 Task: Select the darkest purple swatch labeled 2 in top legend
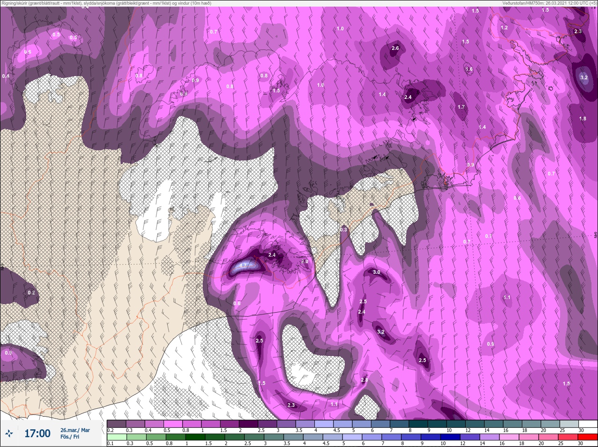pos(249,424)
